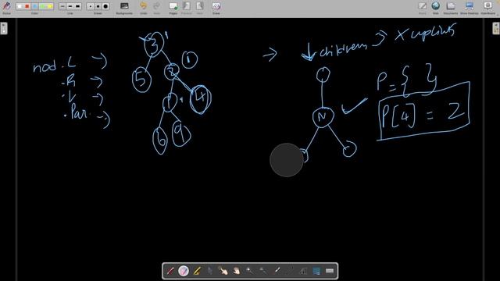This screenshot has height=281, width=500.
Task: Select the Draw lines tool
Action: pyautogui.click(x=290, y=271)
